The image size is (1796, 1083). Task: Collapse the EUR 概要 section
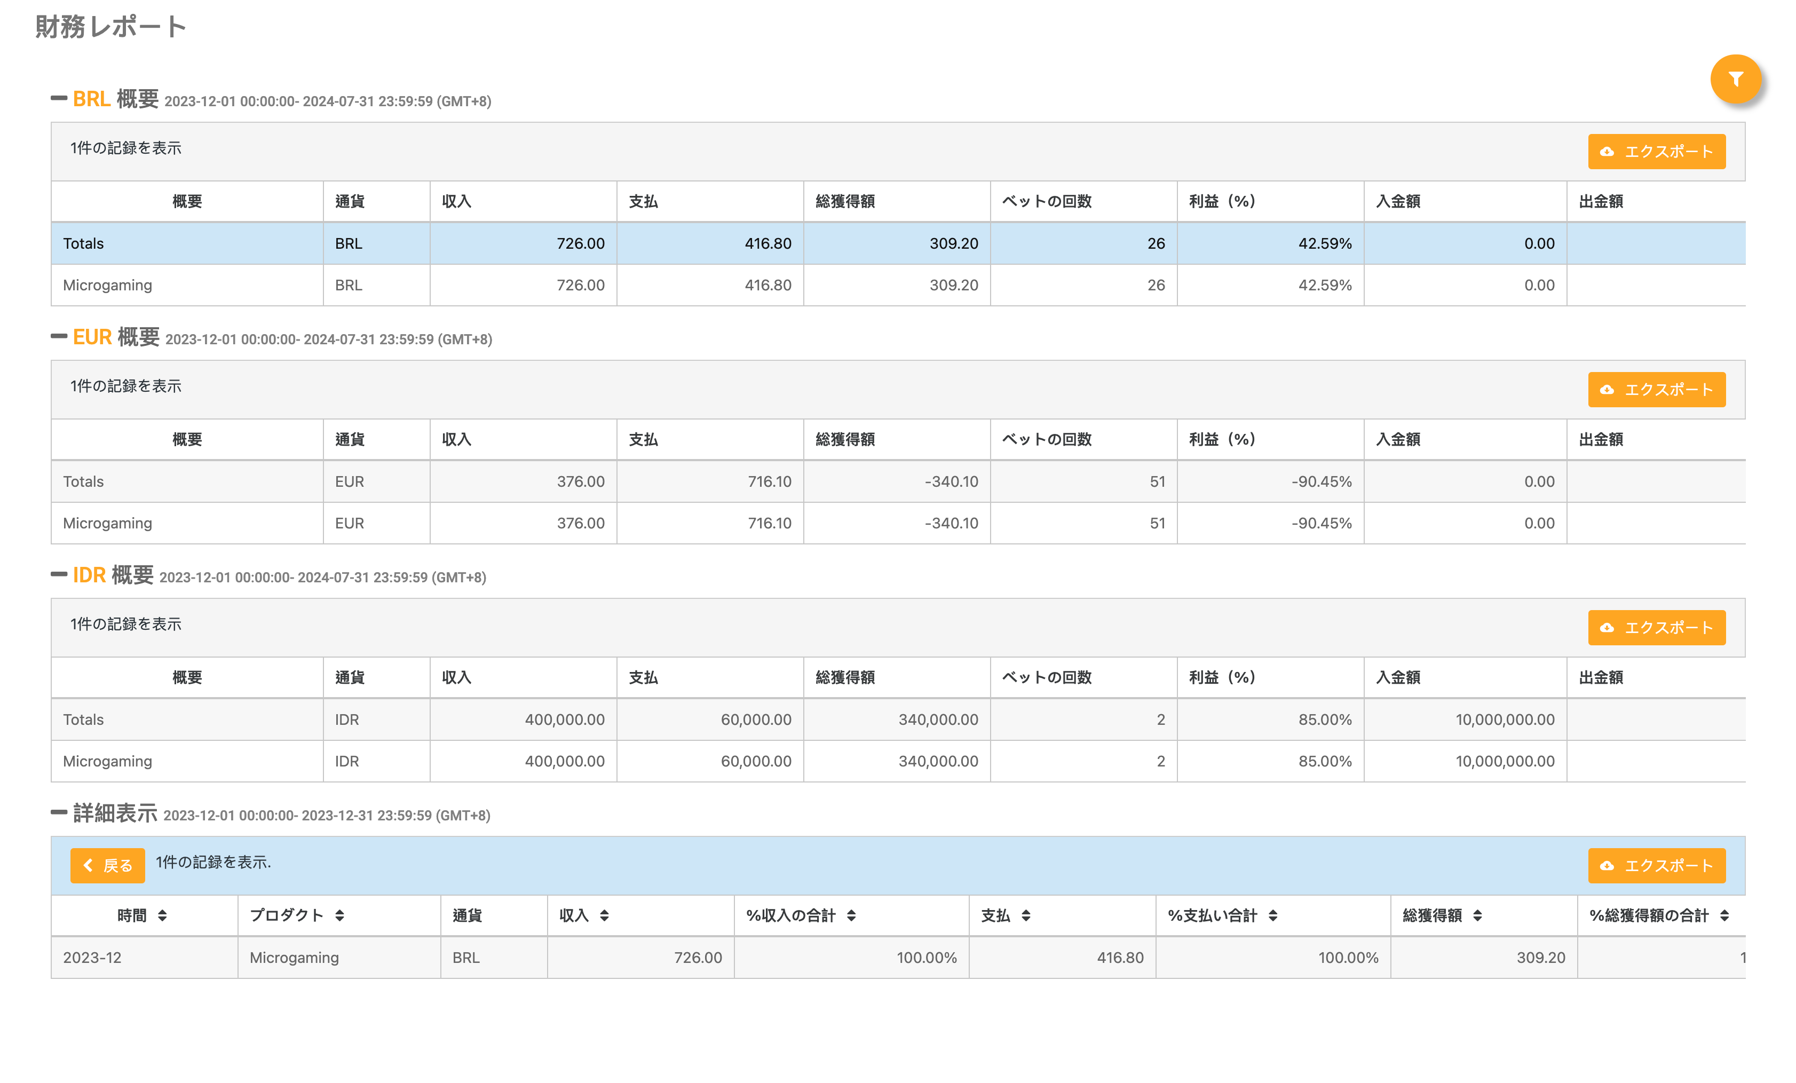[59, 336]
